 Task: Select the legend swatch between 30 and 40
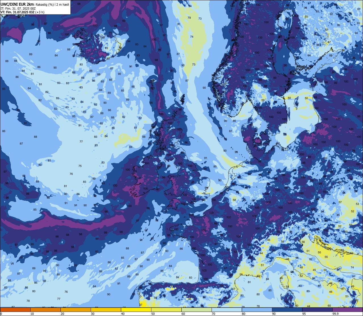pyautogui.click(x=106, y=310)
